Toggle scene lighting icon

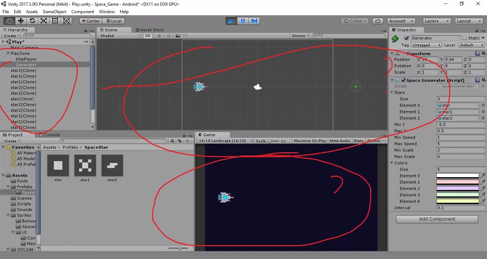pyautogui.click(x=159, y=36)
